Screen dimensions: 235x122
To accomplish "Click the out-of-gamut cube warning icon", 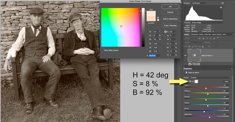I will (x=158, y=18).
